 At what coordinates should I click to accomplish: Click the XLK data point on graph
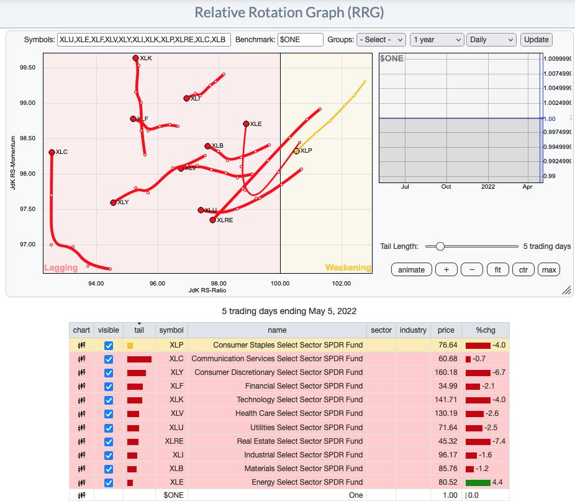(x=136, y=58)
